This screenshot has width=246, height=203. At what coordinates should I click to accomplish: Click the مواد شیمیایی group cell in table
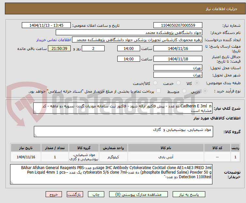[x=84, y=157]
